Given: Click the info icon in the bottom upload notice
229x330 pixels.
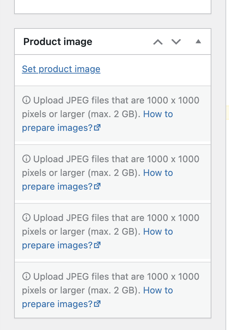Looking at the screenshot, I should pos(26,277).
